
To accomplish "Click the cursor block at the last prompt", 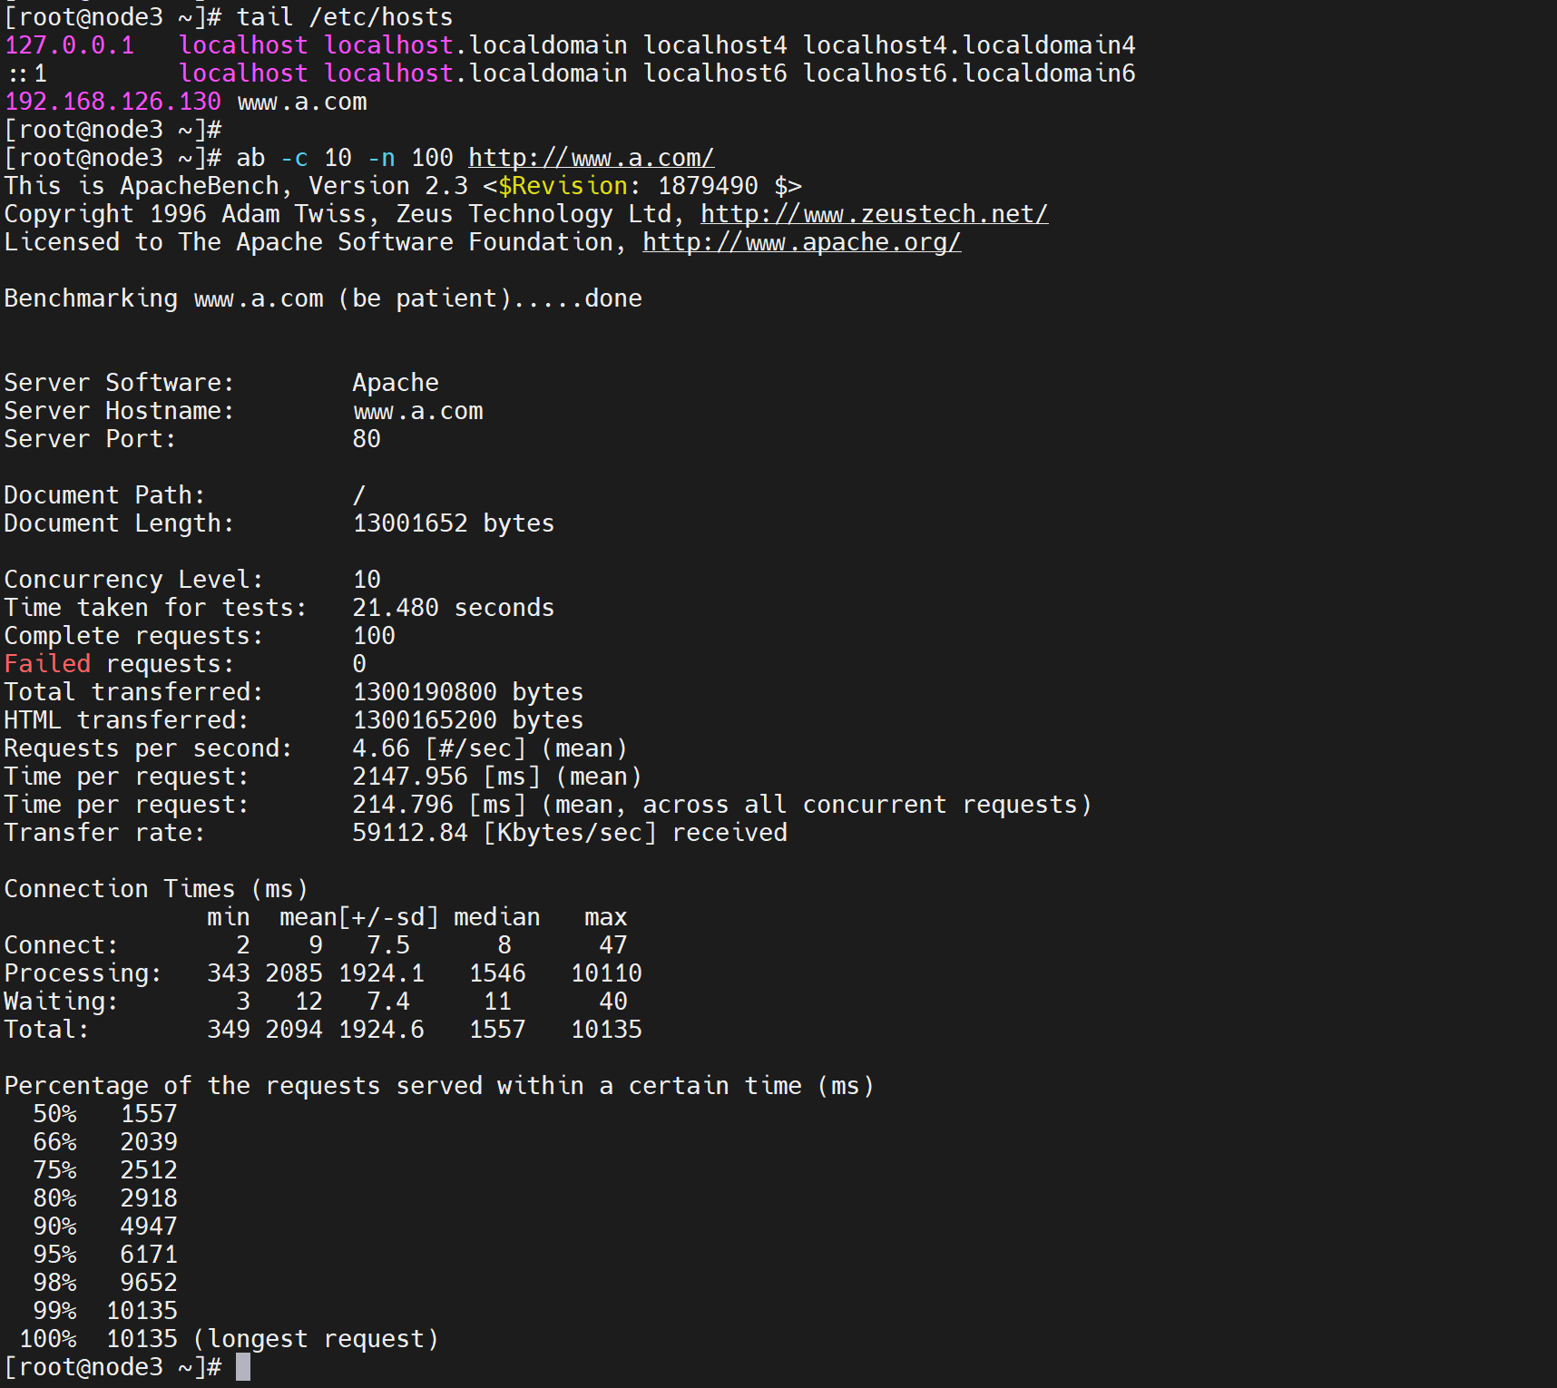I will (x=243, y=1366).
